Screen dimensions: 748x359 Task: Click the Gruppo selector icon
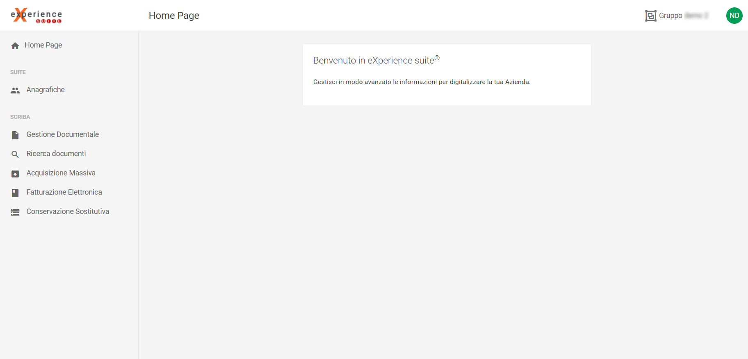(650, 16)
